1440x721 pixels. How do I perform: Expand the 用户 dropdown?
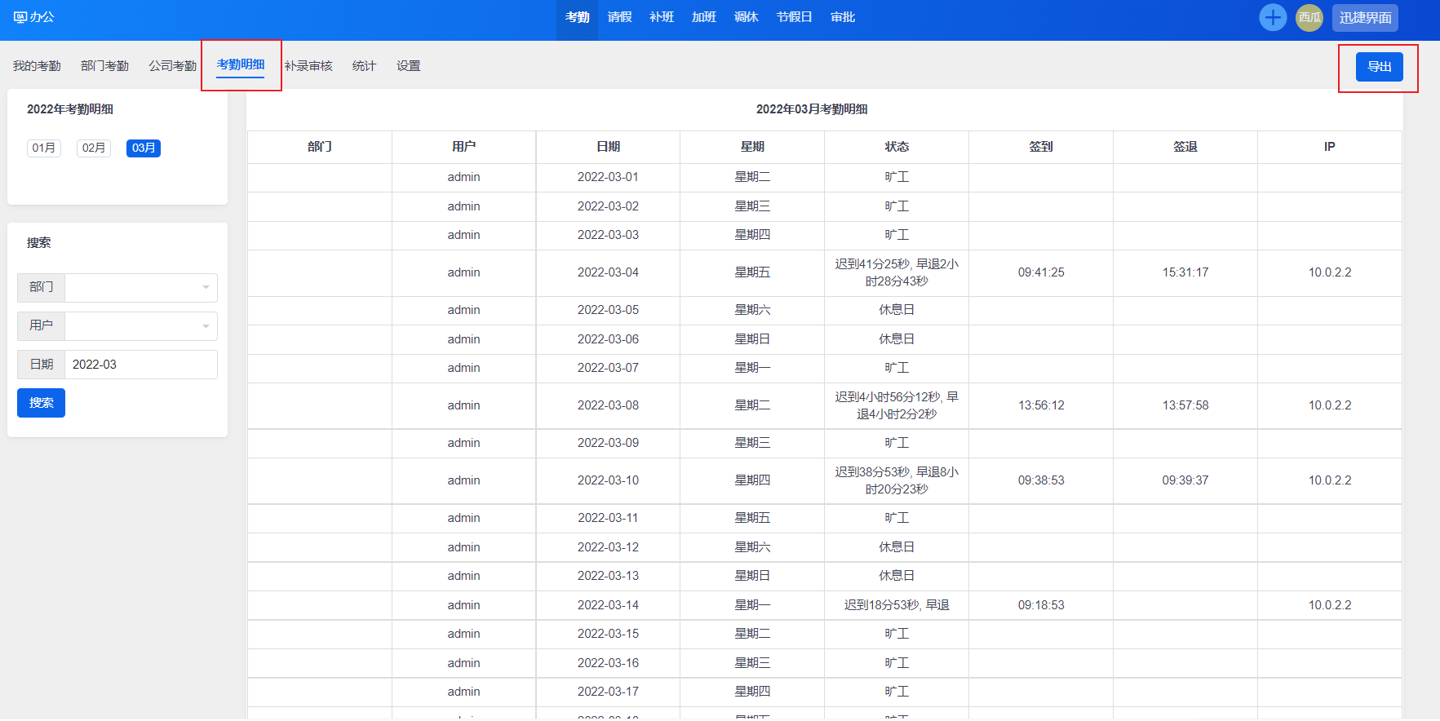[140, 326]
